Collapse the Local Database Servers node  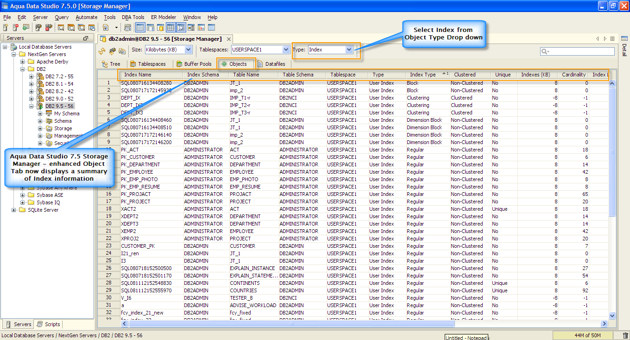point(6,47)
